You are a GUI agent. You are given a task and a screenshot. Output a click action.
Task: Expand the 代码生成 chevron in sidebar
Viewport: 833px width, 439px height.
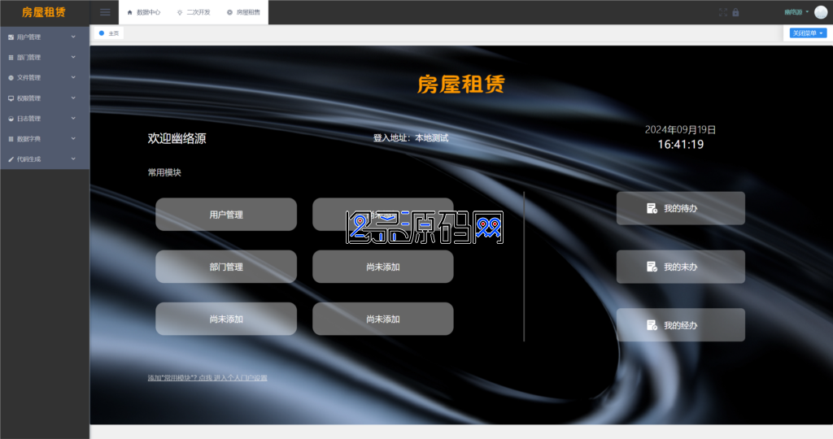(x=73, y=159)
